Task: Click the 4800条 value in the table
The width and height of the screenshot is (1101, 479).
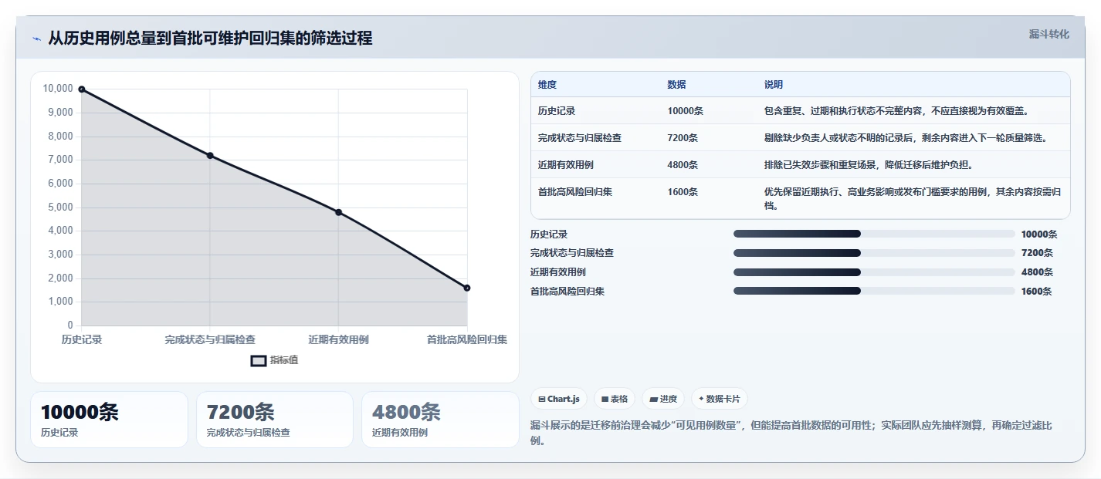Action: pyautogui.click(x=683, y=165)
